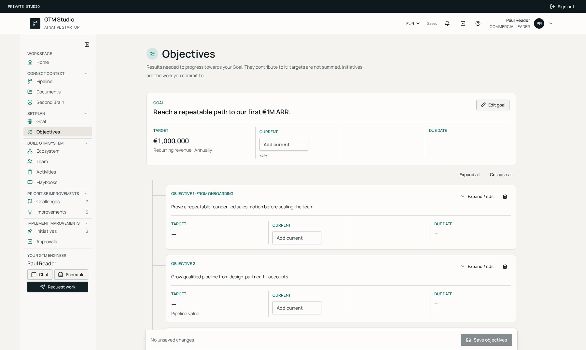Open Documents in sidebar

[58, 92]
